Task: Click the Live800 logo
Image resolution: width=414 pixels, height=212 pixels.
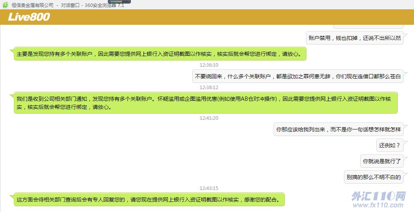Action: [29, 17]
